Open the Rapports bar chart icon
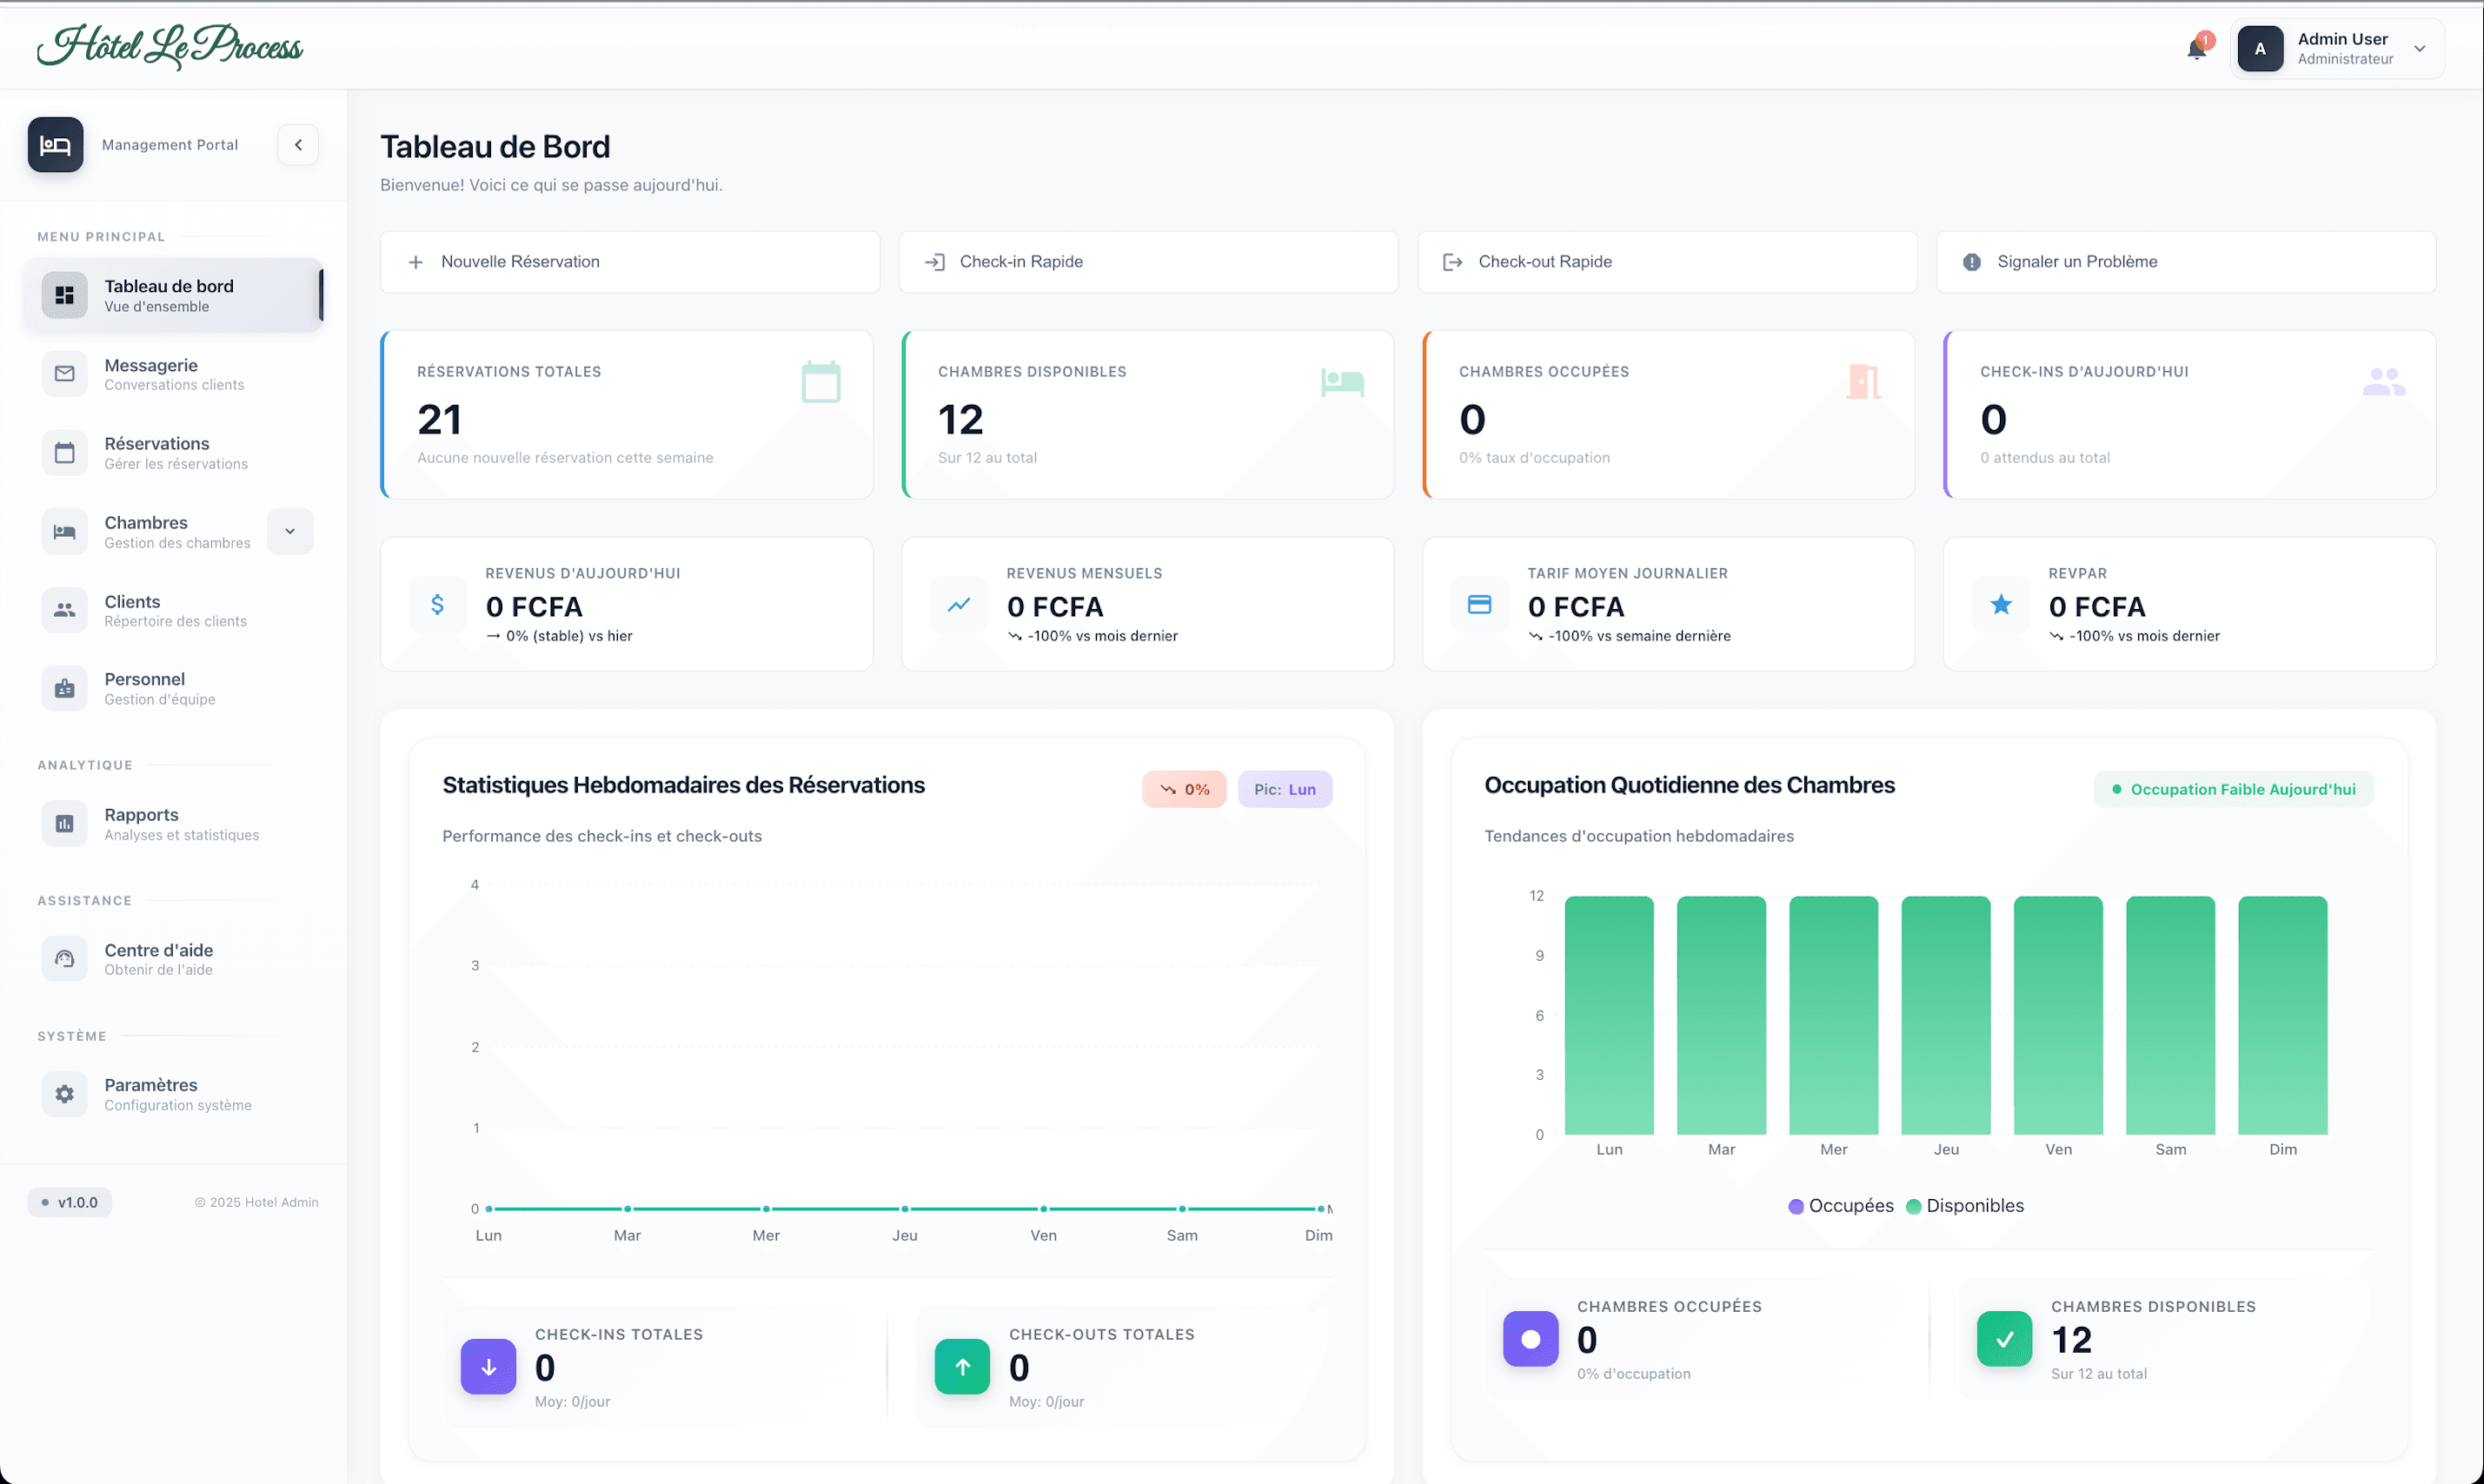 (64, 823)
